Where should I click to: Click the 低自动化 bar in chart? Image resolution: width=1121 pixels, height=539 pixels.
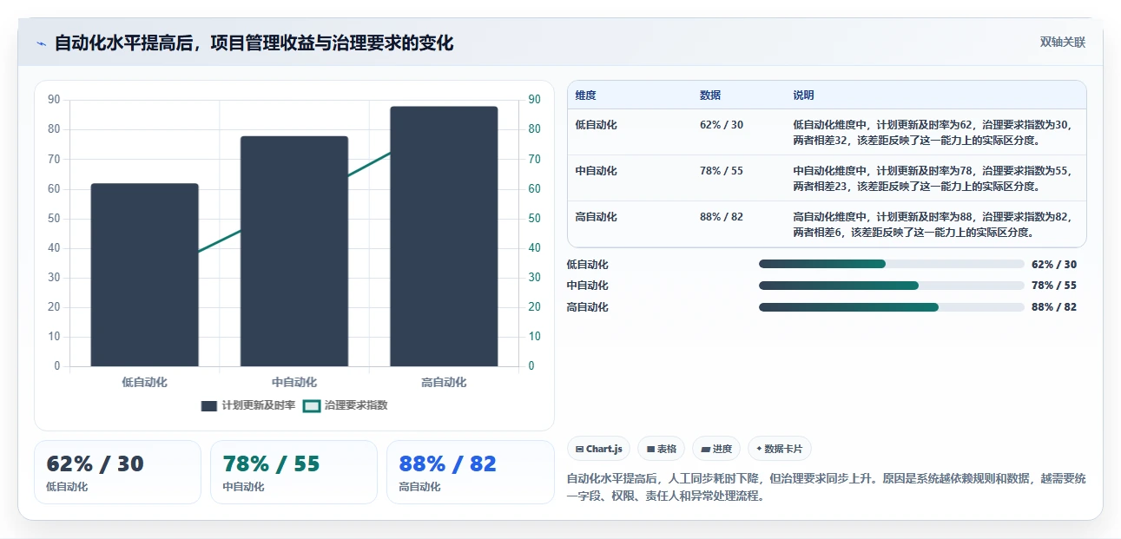pos(145,275)
